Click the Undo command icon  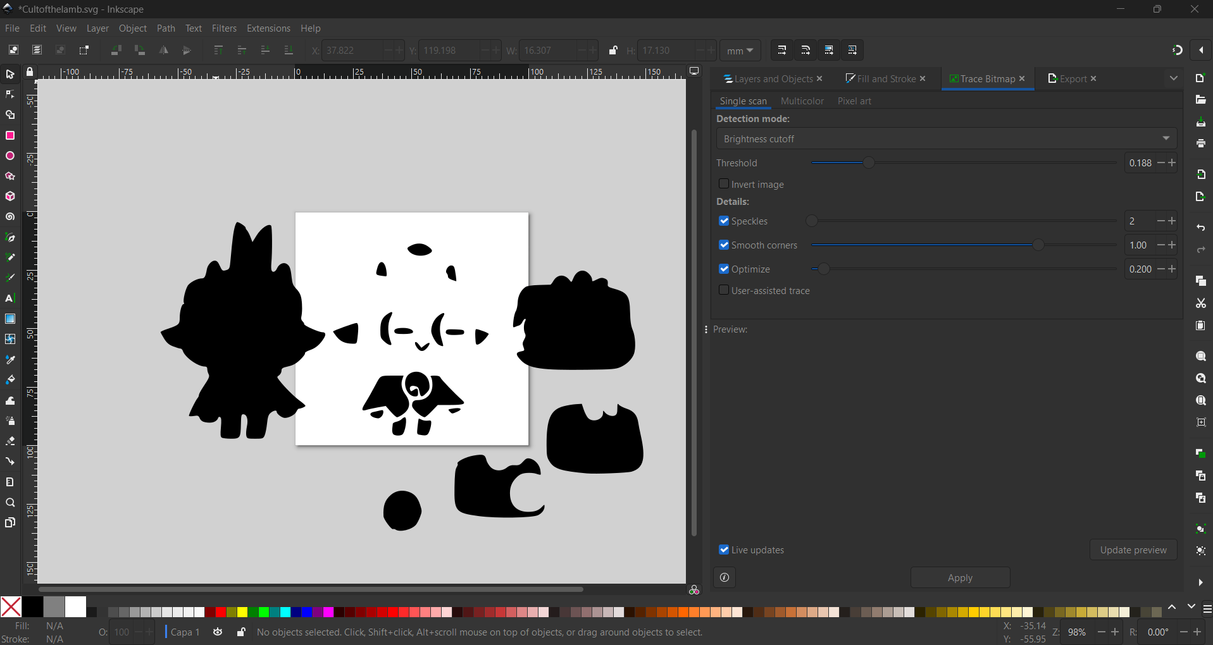(x=1201, y=228)
